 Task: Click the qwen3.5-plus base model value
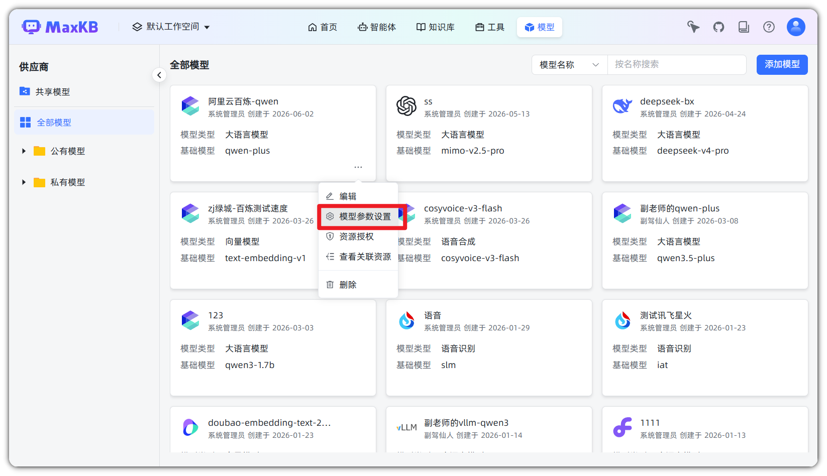tap(686, 258)
